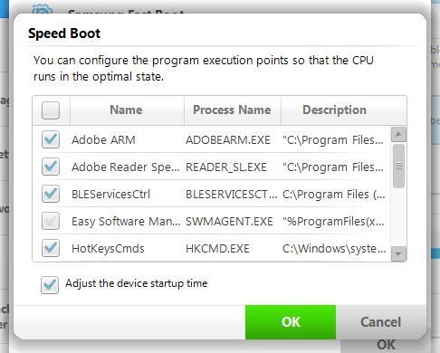Confirm with the green OK button
The height and width of the screenshot is (353, 440).
[291, 322]
